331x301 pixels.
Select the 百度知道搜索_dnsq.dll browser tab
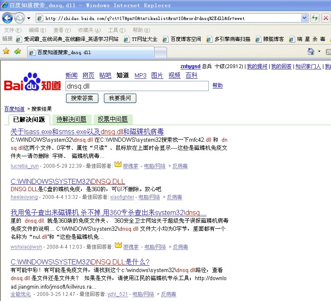(91, 52)
